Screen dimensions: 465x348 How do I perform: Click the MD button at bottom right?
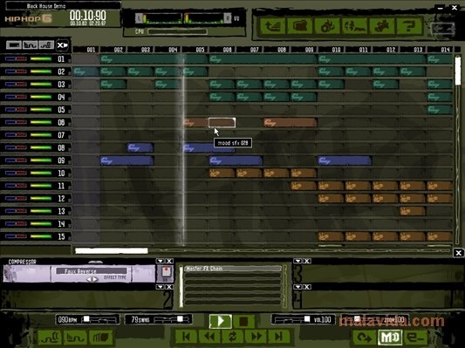point(390,337)
